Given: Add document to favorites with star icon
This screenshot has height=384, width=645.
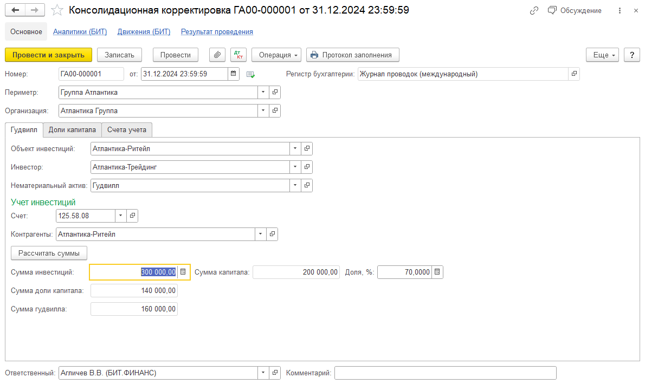Looking at the screenshot, I should [56, 10].
